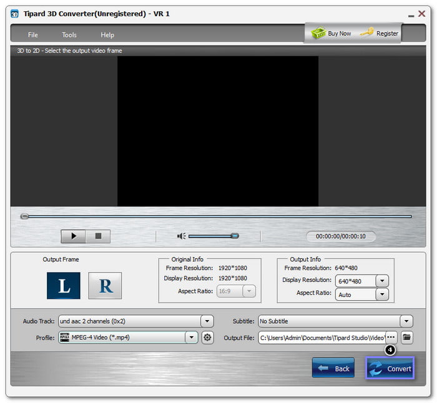The height and width of the screenshot is (403, 437).
Task: Click the playback seek bar handle
Action: pyautogui.click(x=24, y=216)
